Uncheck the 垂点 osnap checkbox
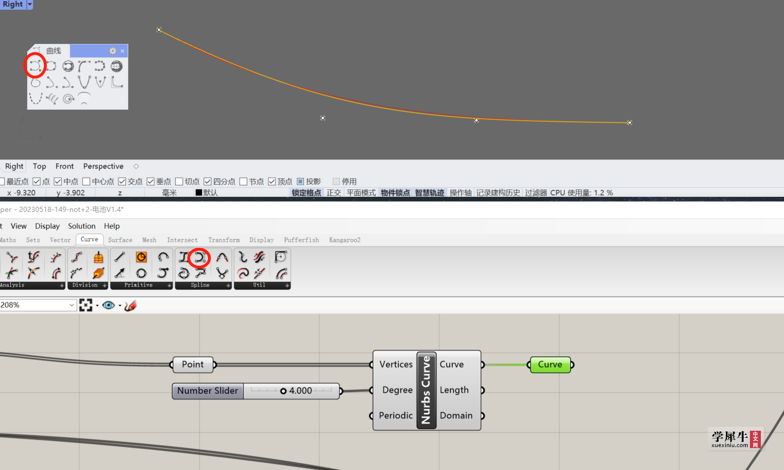Image resolution: width=784 pixels, height=470 pixels. 151,181
